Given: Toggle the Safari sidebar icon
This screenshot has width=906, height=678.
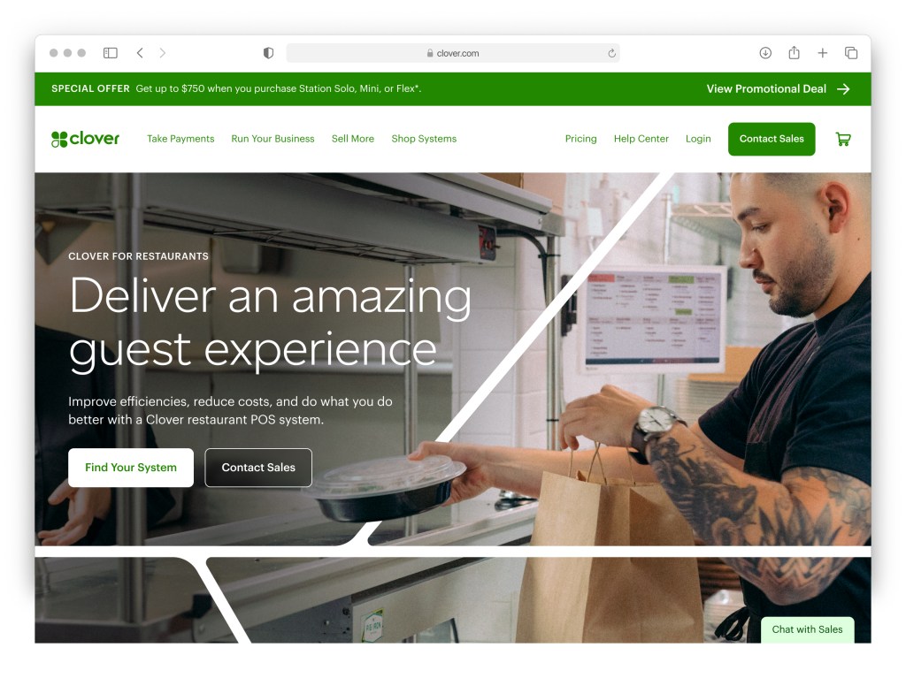Looking at the screenshot, I should pos(111,53).
